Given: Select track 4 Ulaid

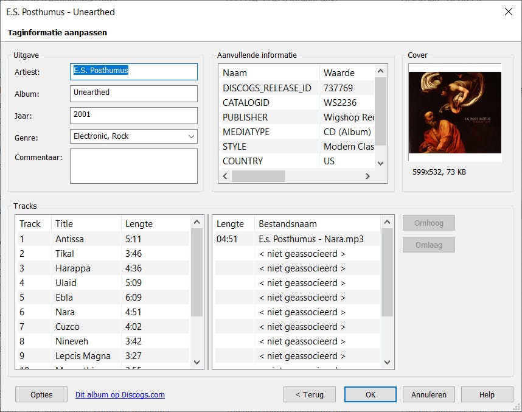Looking at the screenshot, I should (x=103, y=283).
